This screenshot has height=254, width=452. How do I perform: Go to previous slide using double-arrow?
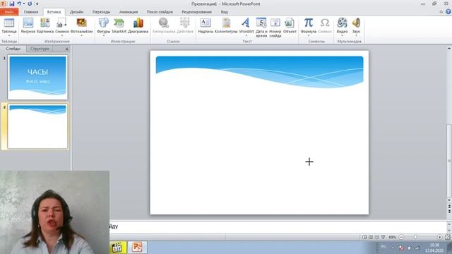pyautogui.click(x=449, y=207)
